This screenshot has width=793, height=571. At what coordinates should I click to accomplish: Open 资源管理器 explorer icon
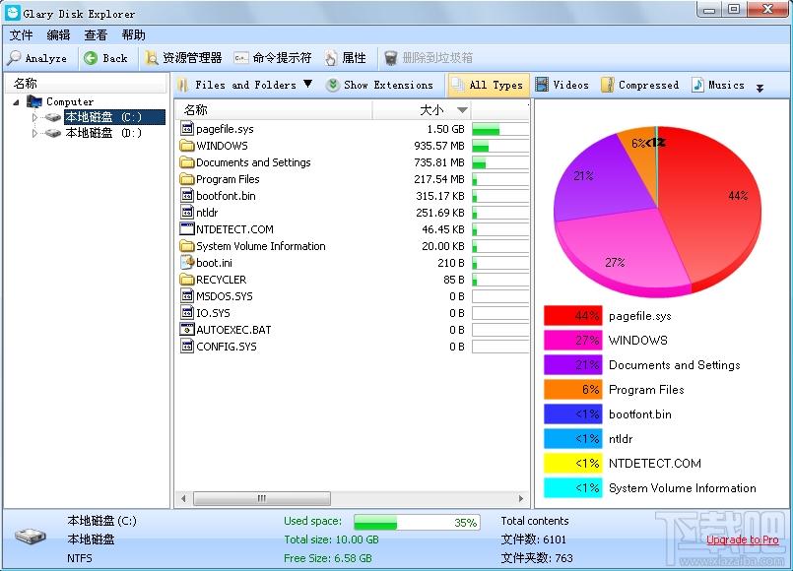coord(152,58)
